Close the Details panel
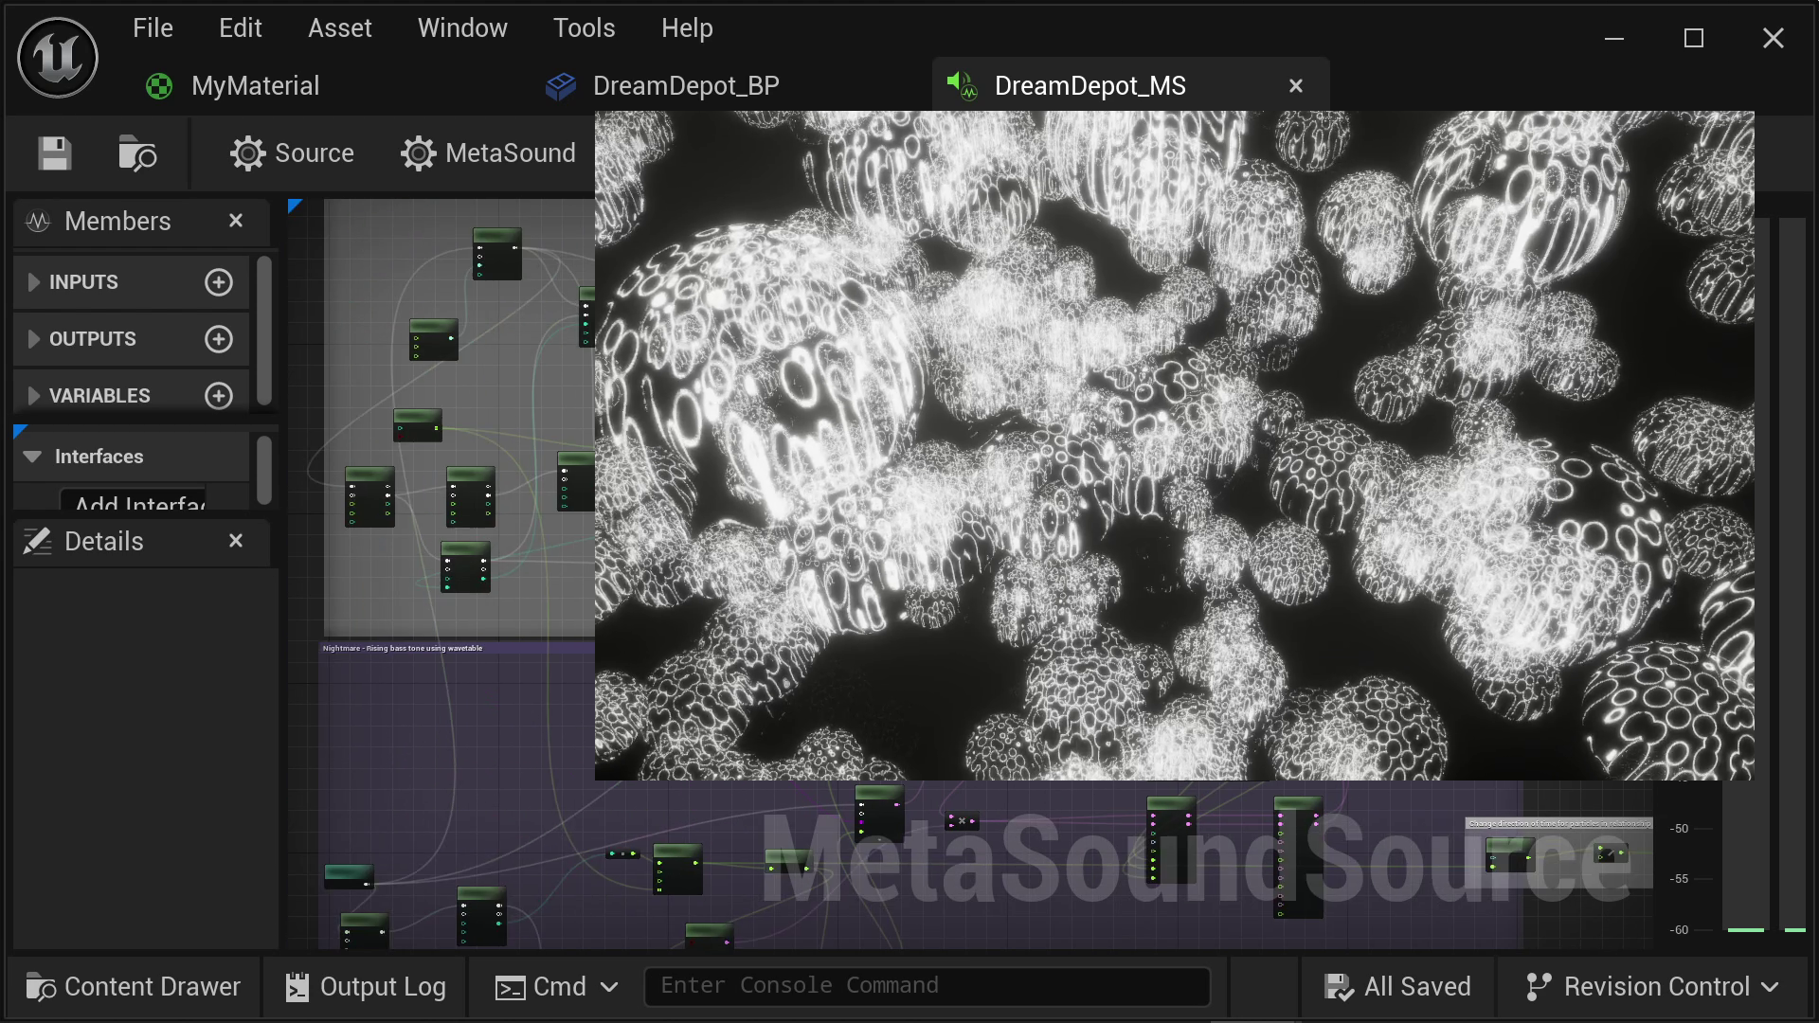 pos(236,541)
